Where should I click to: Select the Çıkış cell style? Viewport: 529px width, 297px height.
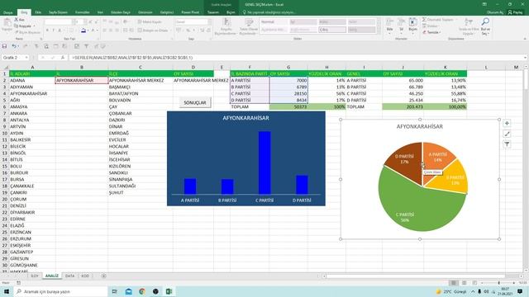(332, 30)
